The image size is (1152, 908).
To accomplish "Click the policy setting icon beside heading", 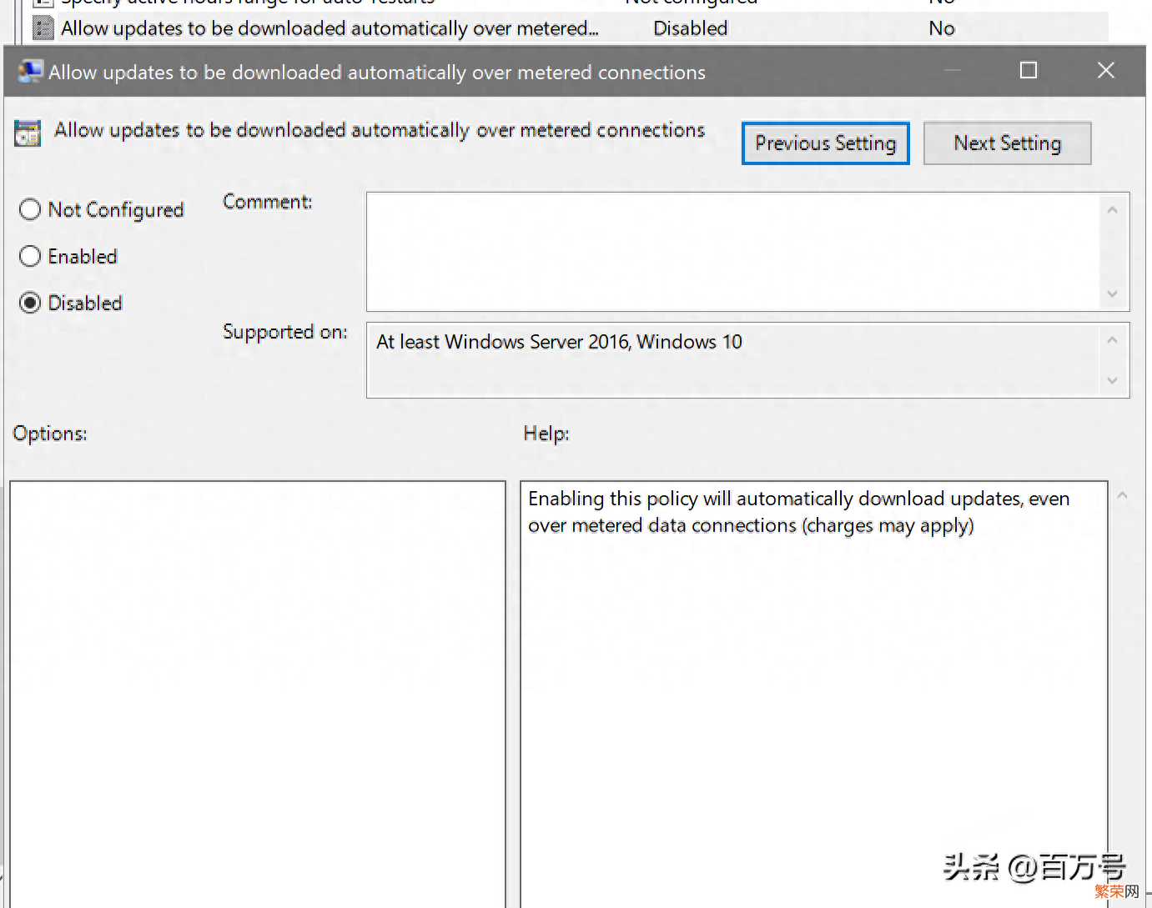I will pyautogui.click(x=28, y=133).
